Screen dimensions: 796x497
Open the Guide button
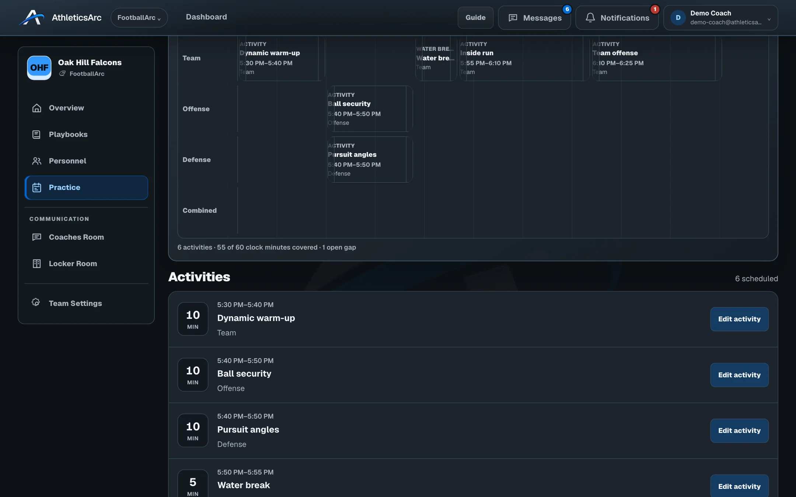pos(475,18)
